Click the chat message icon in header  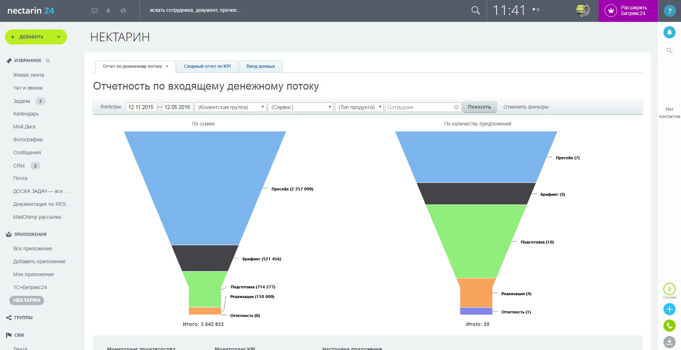(x=95, y=11)
